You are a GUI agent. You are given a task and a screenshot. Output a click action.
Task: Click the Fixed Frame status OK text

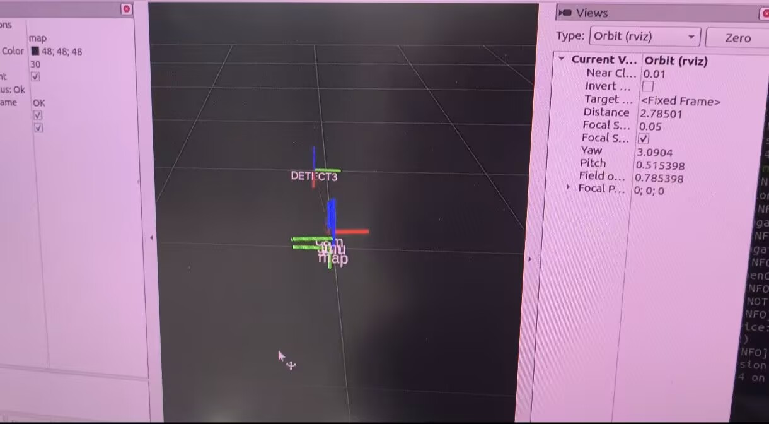39,103
